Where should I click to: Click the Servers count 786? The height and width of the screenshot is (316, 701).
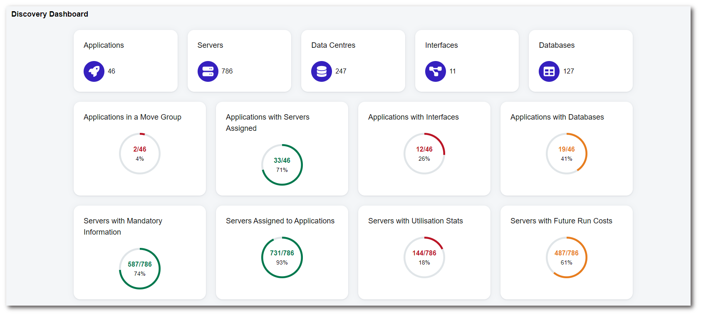(227, 71)
